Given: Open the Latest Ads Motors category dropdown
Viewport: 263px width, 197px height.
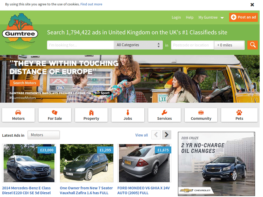Looking at the screenshot, I should tap(44, 135).
